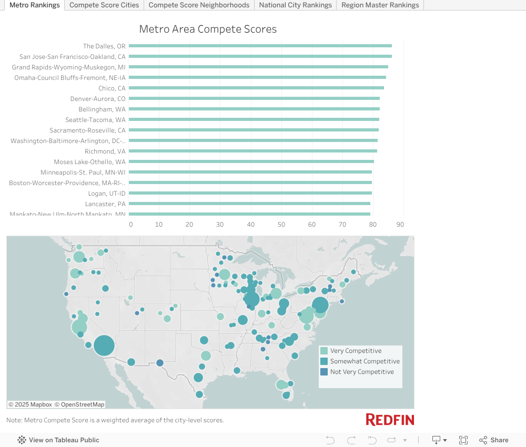Click the Redfin logo

[390, 420]
